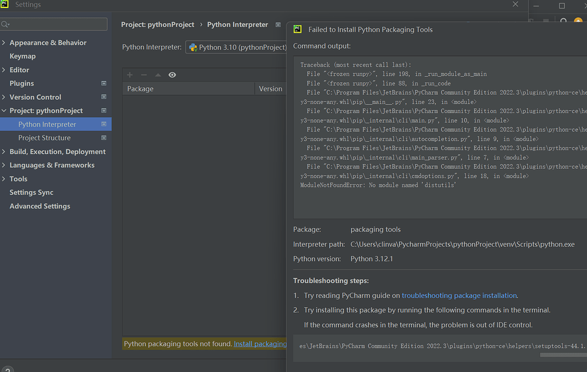Click the icon beside Python Interpreter breadcrumb

coord(278,25)
